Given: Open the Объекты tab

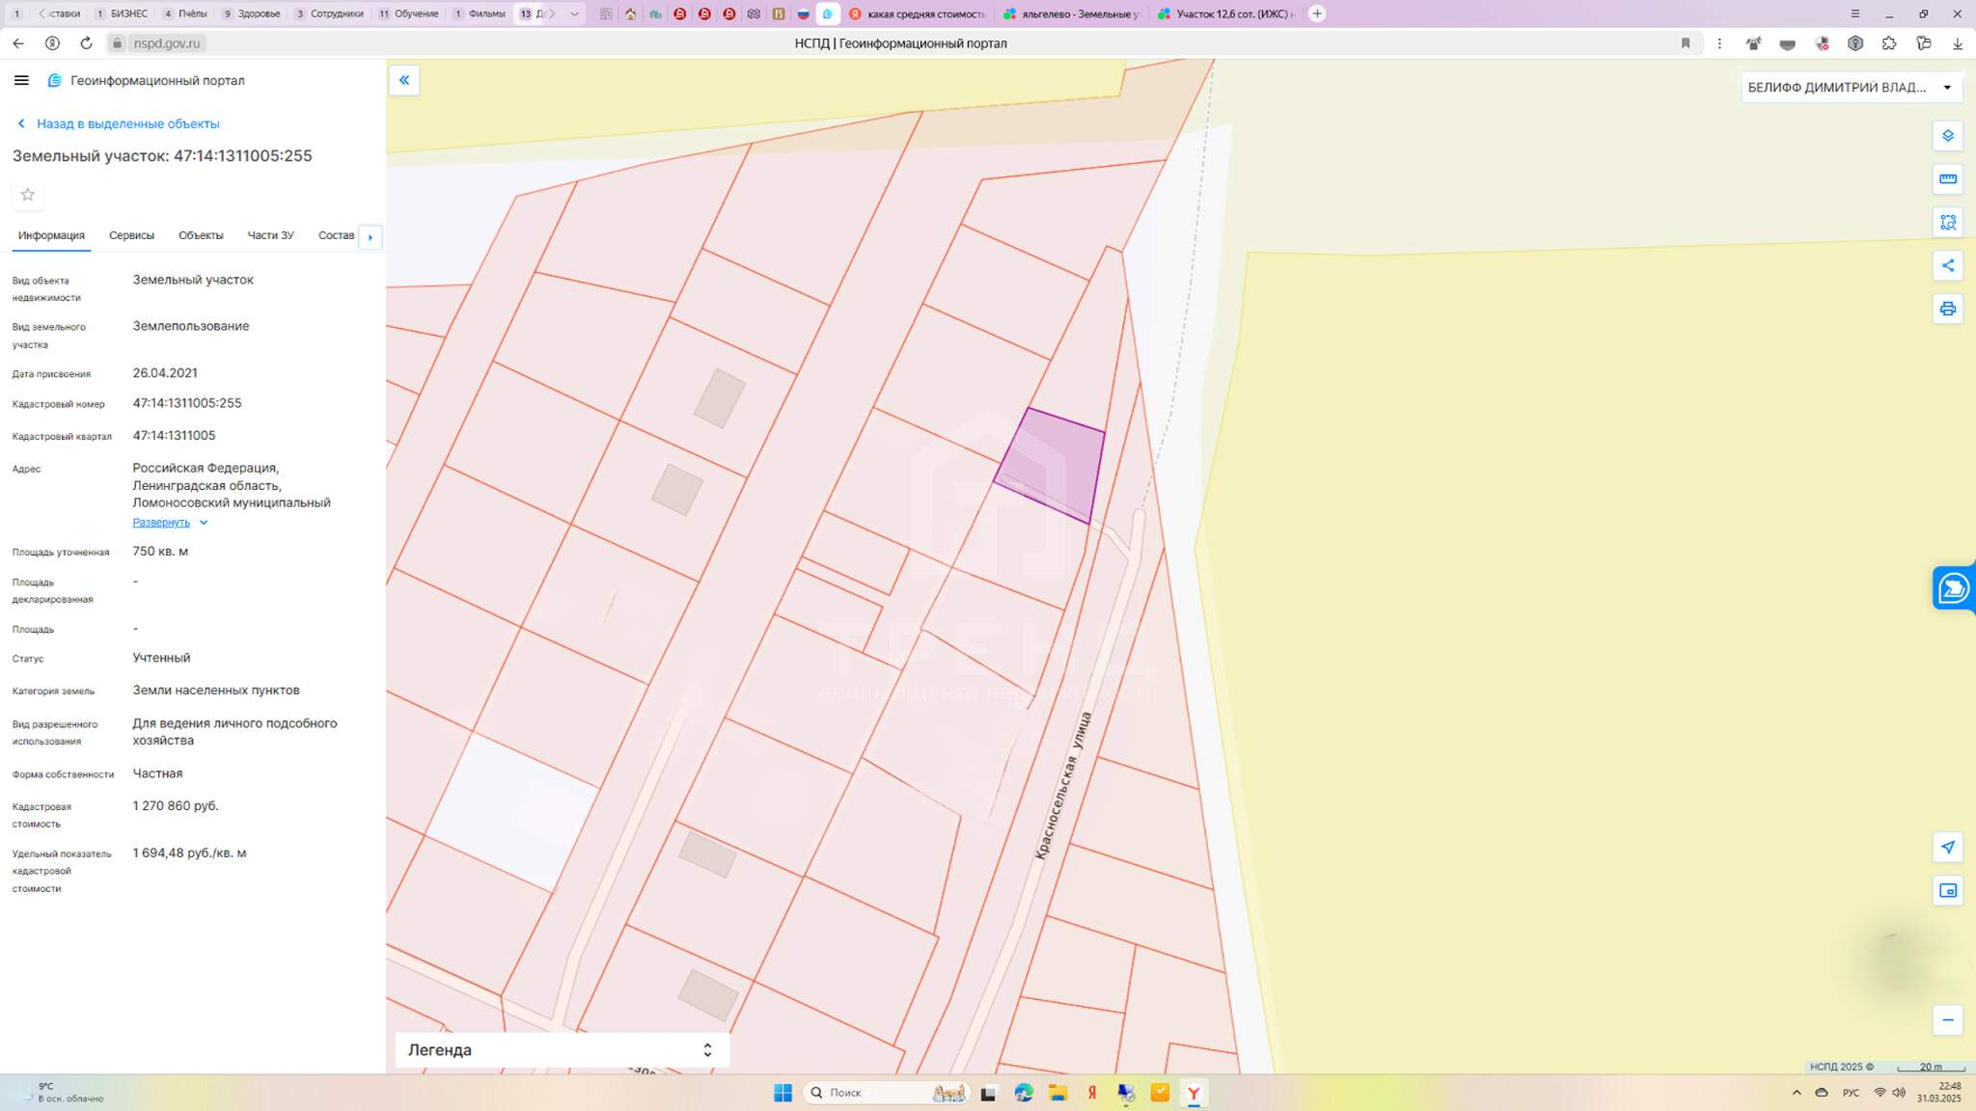Looking at the screenshot, I should point(201,235).
